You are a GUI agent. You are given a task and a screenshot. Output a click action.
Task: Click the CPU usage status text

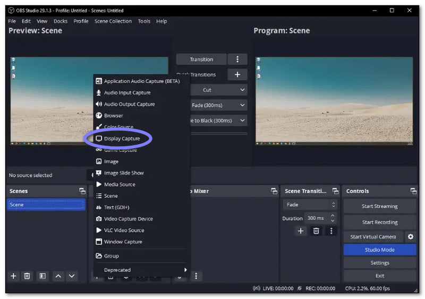point(368,288)
